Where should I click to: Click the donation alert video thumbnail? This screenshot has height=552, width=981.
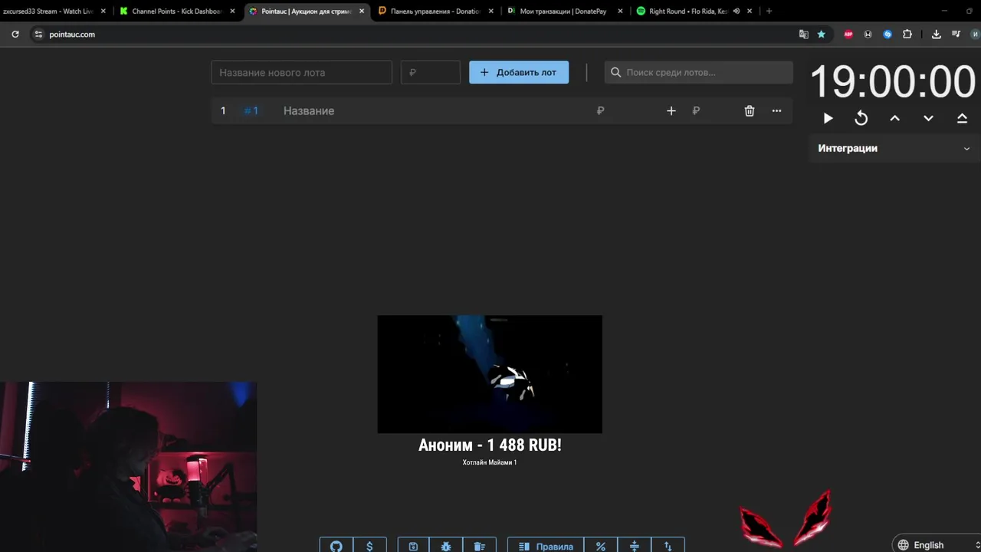[490, 374]
